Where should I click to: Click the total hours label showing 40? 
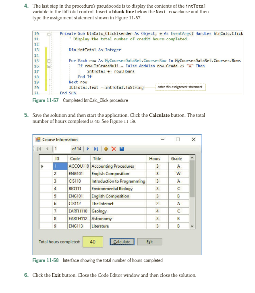(93, 242)
